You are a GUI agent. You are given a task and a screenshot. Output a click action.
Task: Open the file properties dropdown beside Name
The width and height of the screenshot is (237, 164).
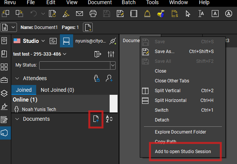[9, 27]
